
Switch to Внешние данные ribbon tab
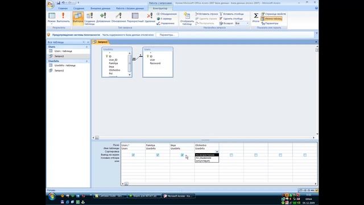[100, 9]
